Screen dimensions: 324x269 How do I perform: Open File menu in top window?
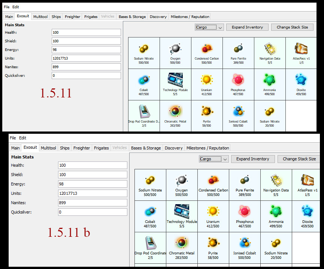coord(7,7)
